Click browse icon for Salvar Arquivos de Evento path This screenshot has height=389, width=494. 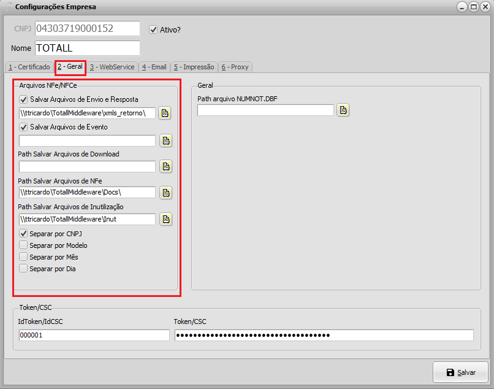[x=165, y=141]
